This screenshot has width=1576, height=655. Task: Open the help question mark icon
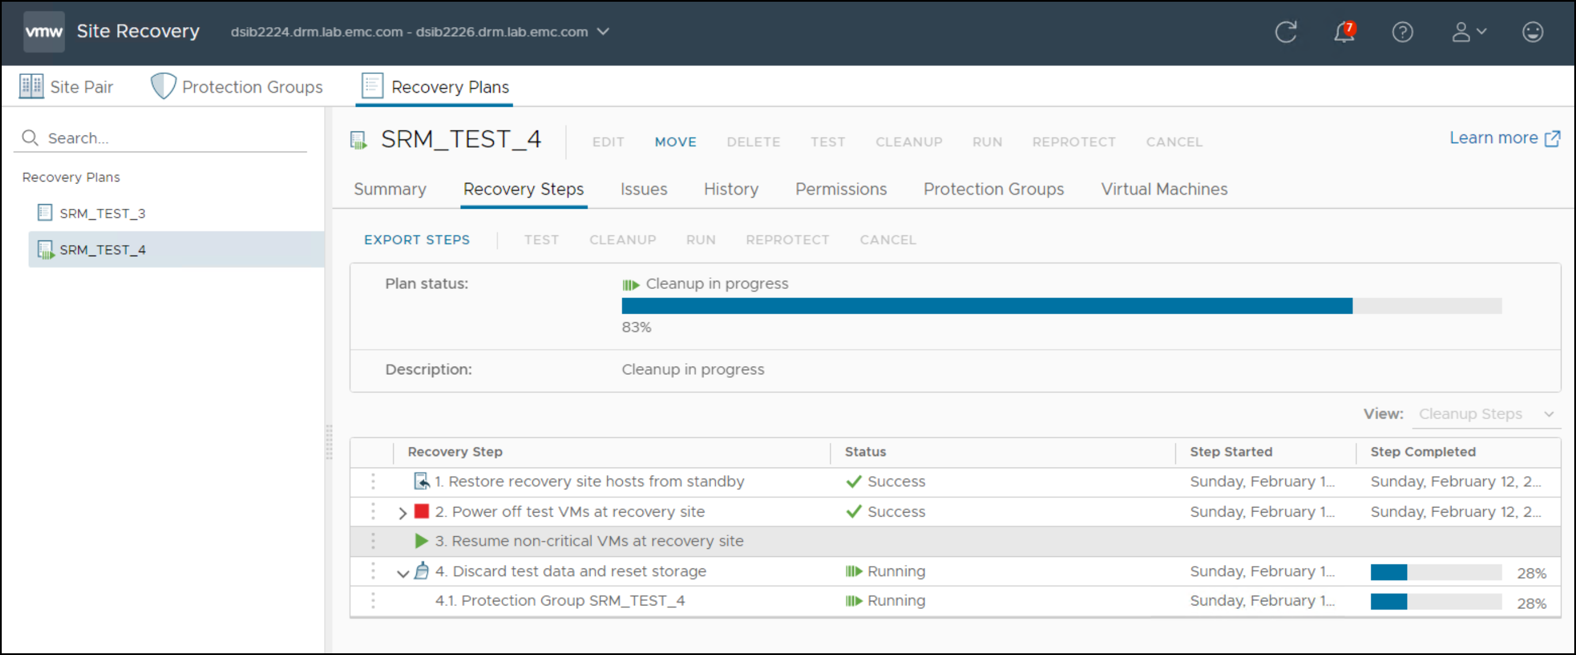(1402, 32)
